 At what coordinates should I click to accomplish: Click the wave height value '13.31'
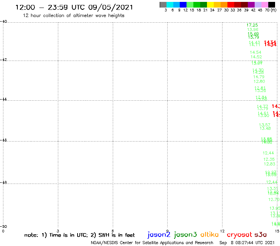[272, 188]
